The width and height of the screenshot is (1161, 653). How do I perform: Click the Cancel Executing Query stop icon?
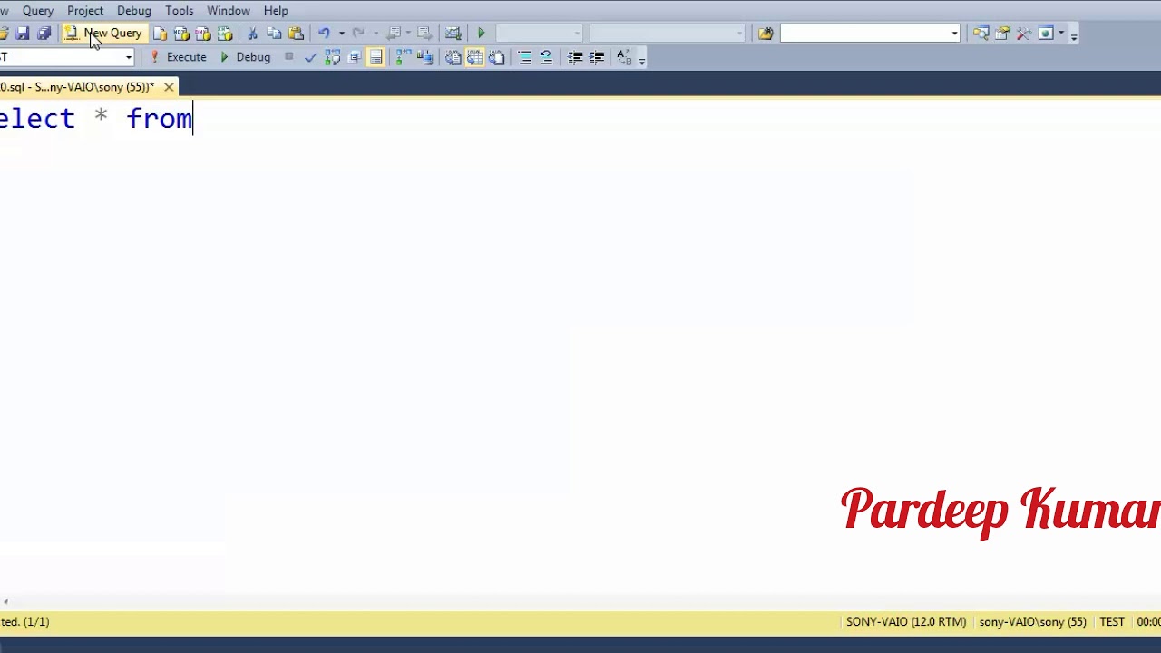[x=288, y=57]
